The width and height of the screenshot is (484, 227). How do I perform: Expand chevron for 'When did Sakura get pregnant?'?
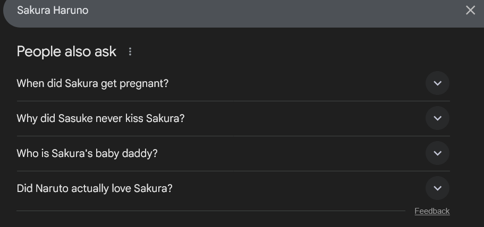(x=437, y=83)
